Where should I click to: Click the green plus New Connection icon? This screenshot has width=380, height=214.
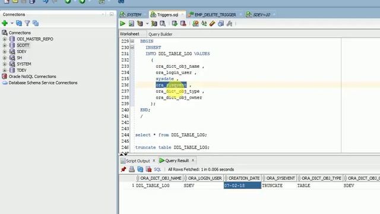click(5, 23)
